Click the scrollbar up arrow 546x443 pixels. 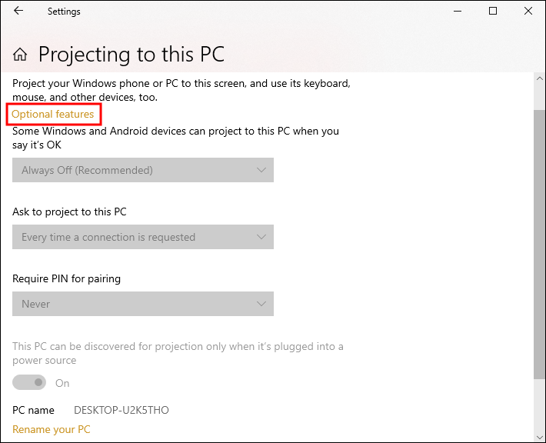click(539, 78)
